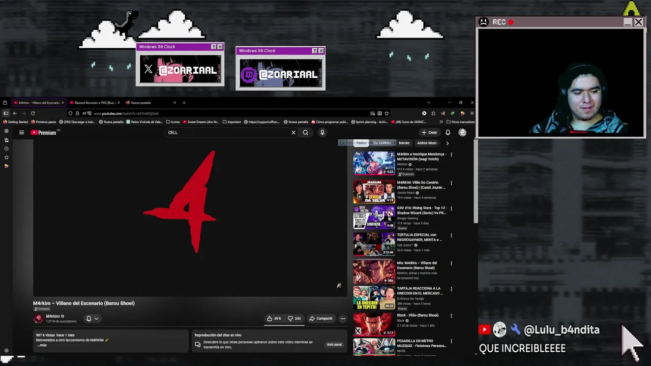Select the Todos filter chip
651x366 pixels.
pyautogui.click(x=361, y=143)
